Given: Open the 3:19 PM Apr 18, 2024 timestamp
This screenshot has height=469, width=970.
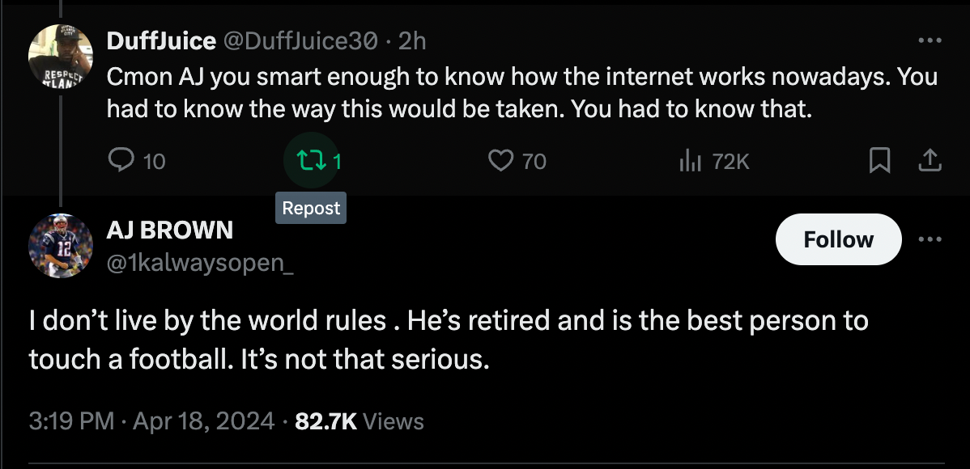Looking at the screenshot, I should [x=151, y=420].
